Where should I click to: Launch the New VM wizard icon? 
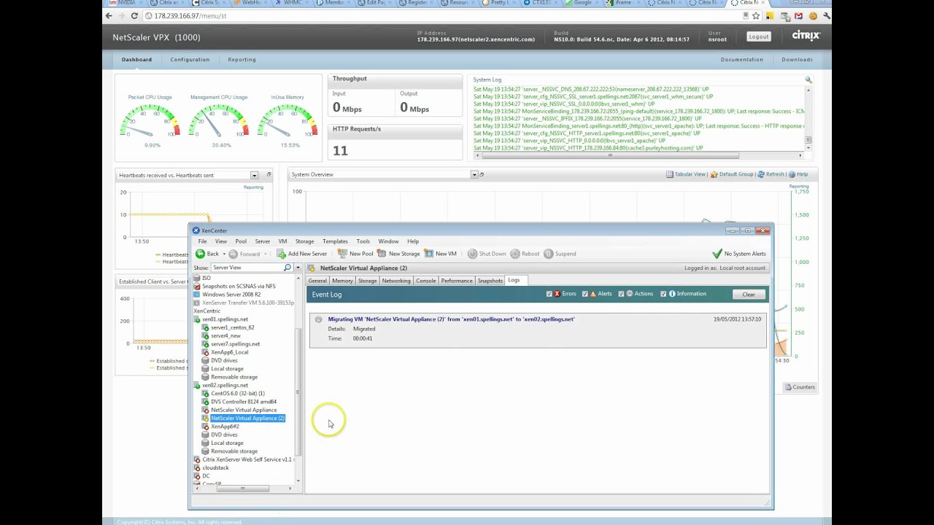point(429,254)
